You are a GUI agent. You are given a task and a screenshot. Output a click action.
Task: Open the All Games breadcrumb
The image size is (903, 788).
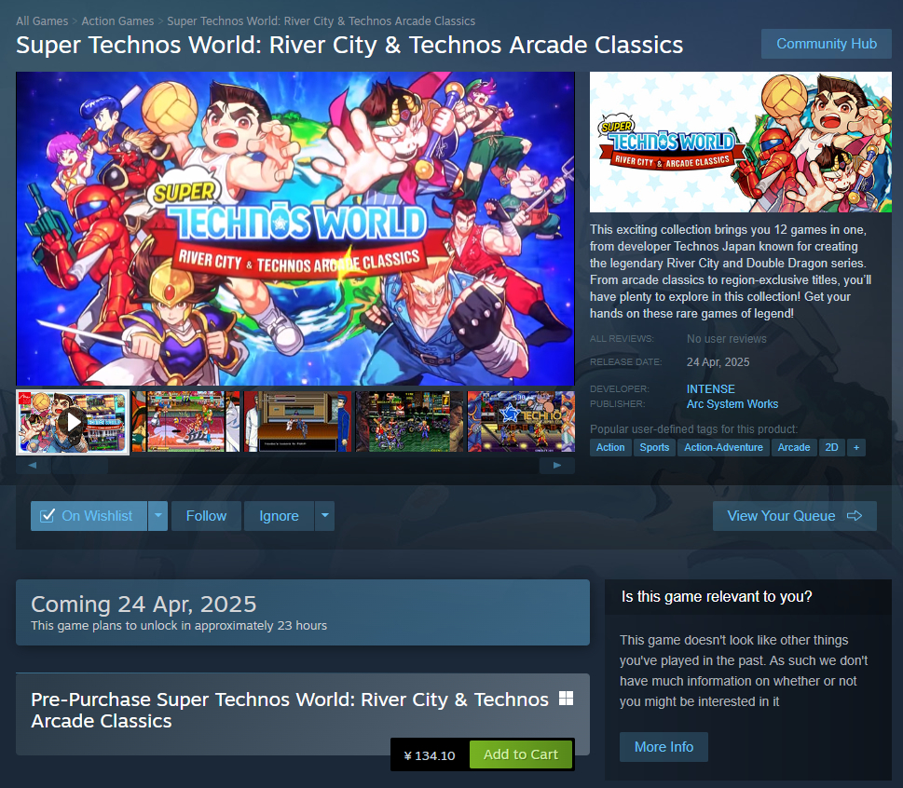coord(42,21)
